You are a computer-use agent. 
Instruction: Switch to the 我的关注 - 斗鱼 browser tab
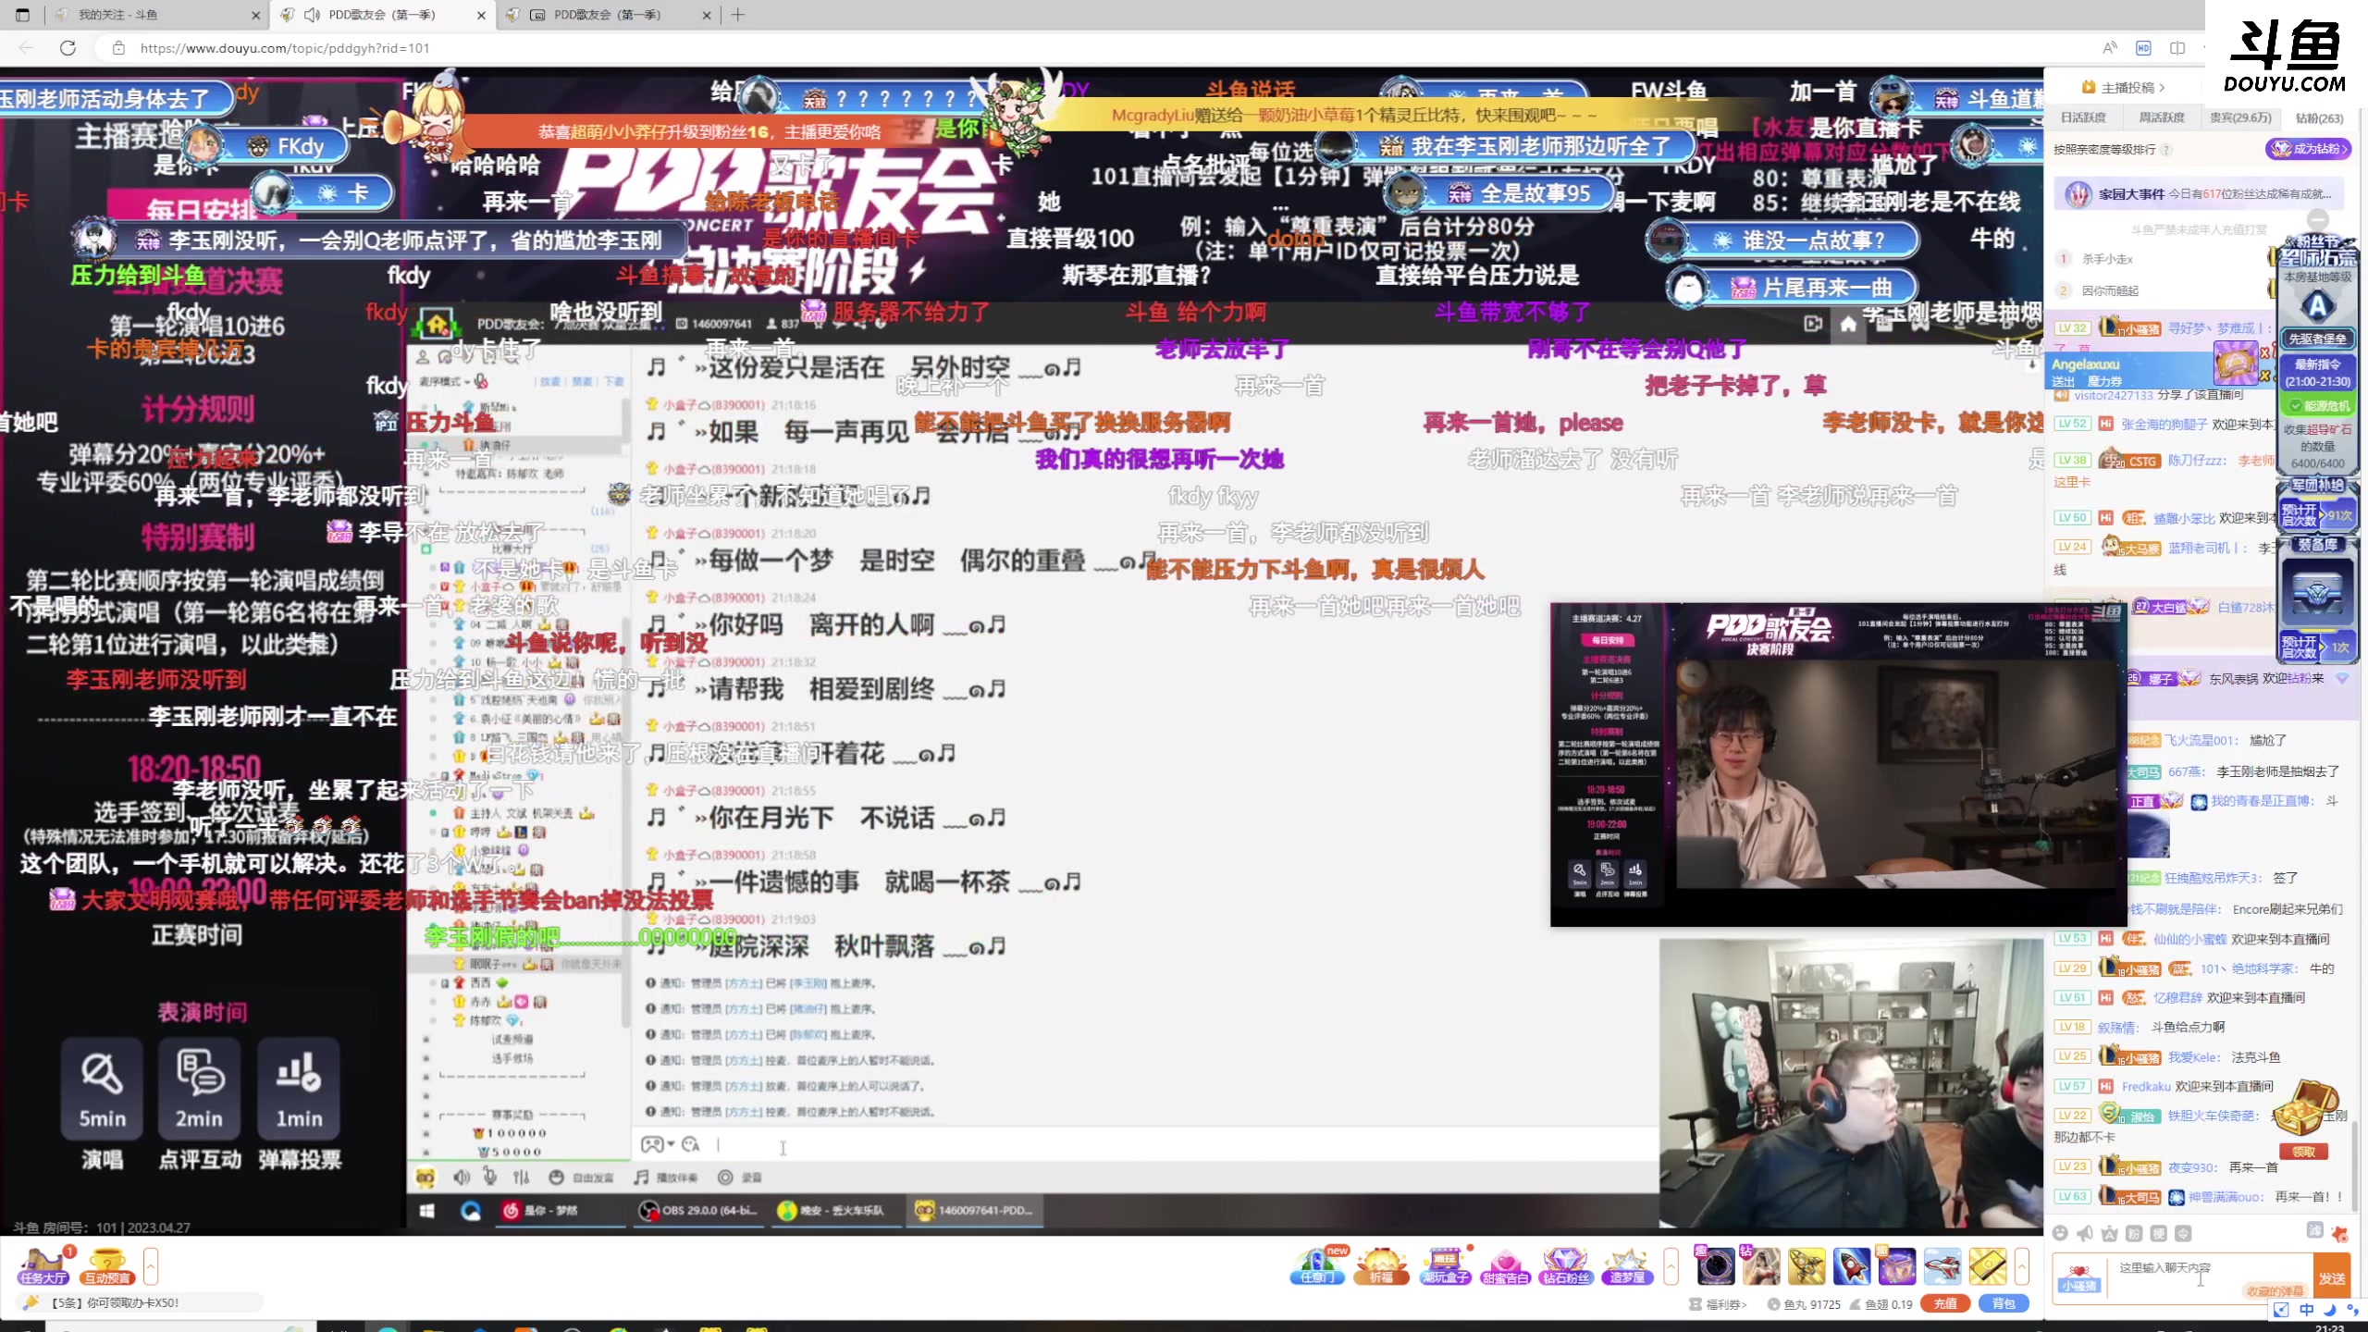point(157,15)
